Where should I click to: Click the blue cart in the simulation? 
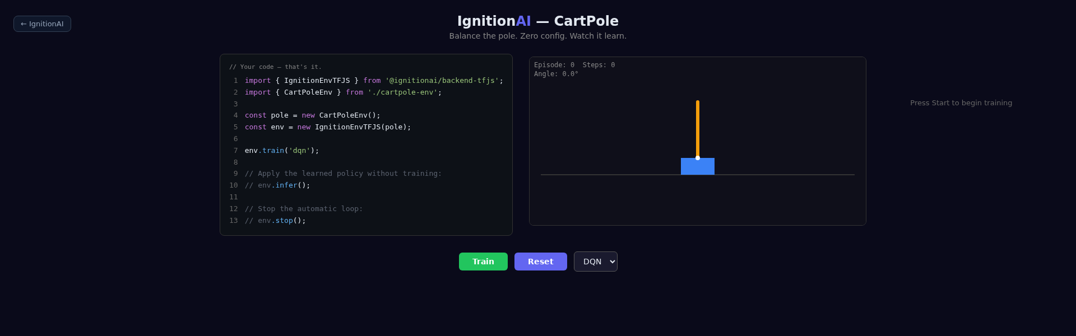[x=698, y=167]
